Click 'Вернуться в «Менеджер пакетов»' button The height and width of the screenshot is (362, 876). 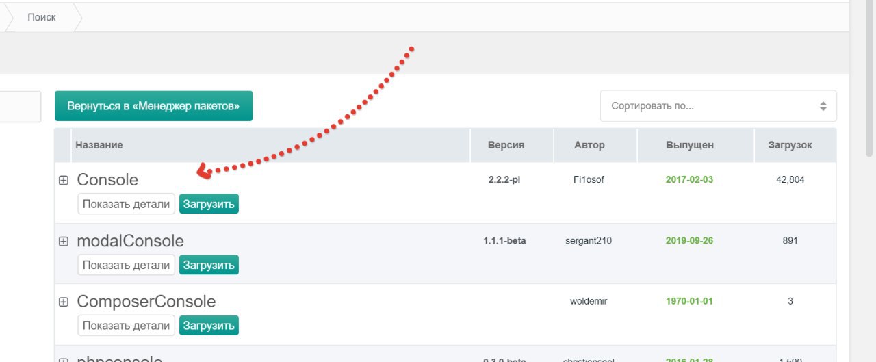pyautogui.click(x=153, y=106)
